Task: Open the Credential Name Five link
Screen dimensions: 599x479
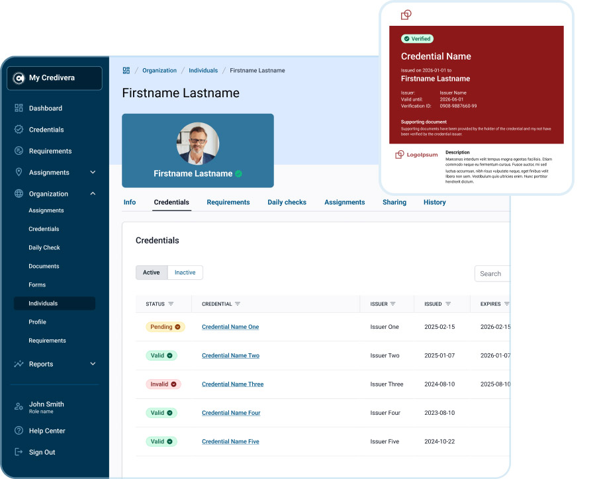Action: click(230, 441)
